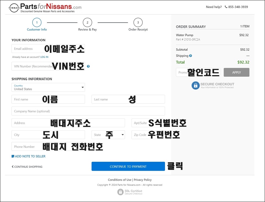Click the 1 ITEM count text

tap(245, 26)
